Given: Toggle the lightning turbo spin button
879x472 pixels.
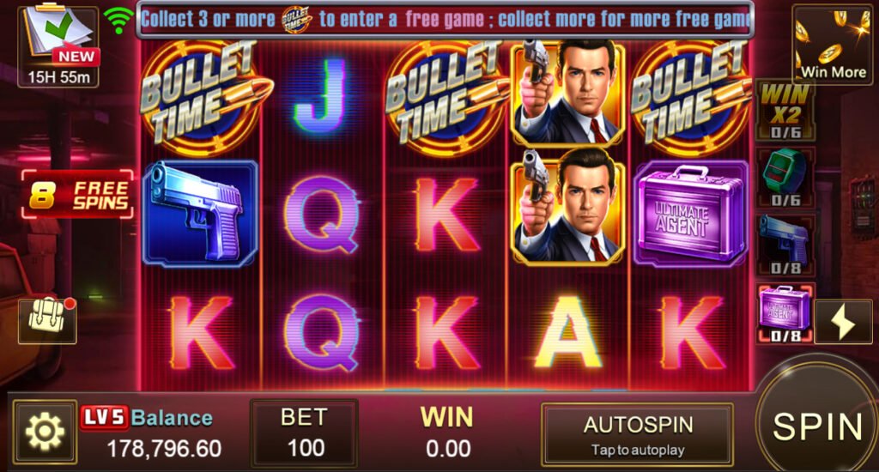Looking at the screenshot, I should click(843, 322).
